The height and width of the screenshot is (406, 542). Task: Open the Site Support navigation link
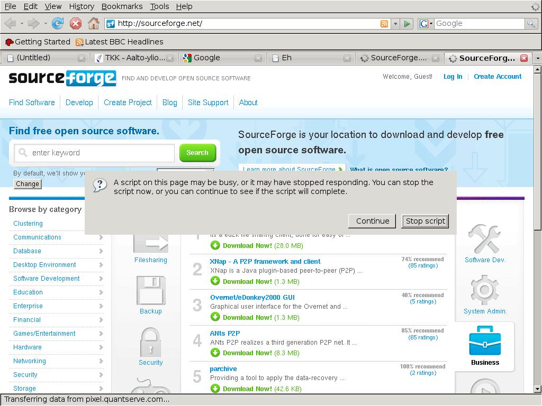click(x=208, y=103)
